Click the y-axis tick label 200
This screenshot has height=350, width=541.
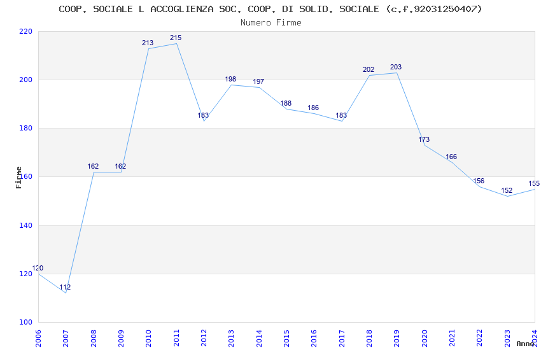[26, 80]
